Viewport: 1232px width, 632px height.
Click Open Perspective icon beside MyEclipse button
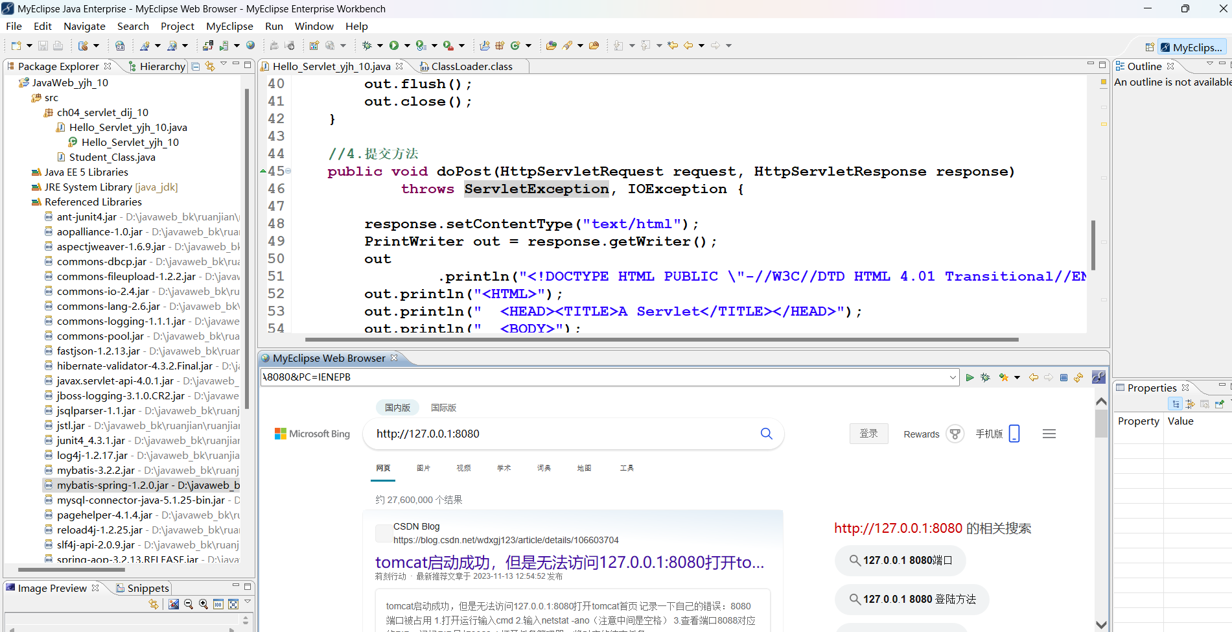[1149, 47]
